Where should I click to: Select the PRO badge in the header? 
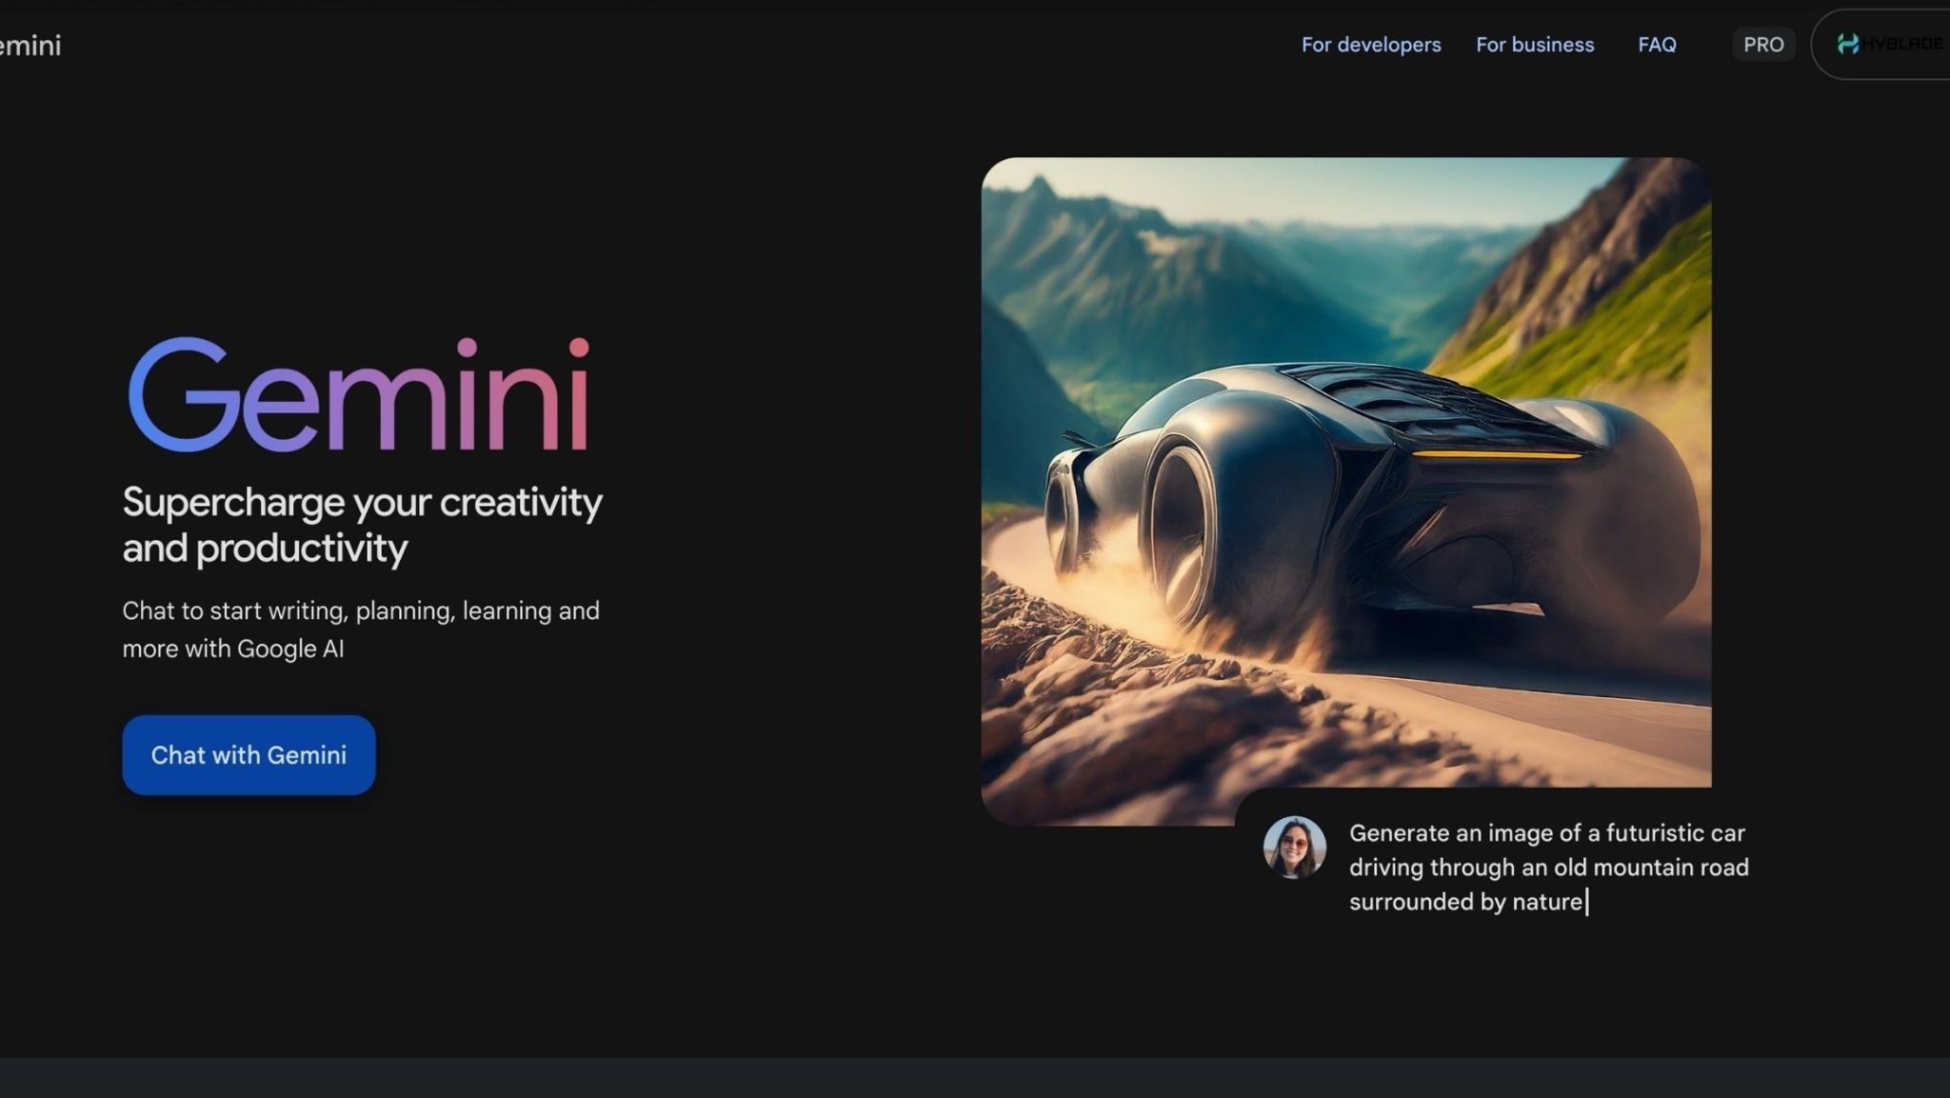point(1763,45)
